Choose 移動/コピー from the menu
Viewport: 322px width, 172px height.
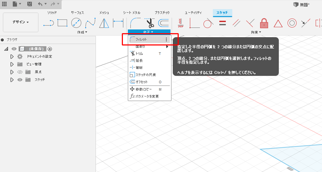pyautogui.click(x=149, y=89)
